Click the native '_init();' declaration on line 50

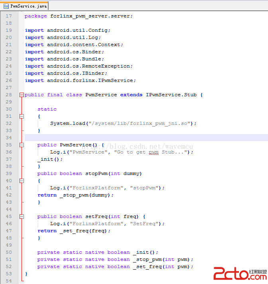(x=145, y=252)
